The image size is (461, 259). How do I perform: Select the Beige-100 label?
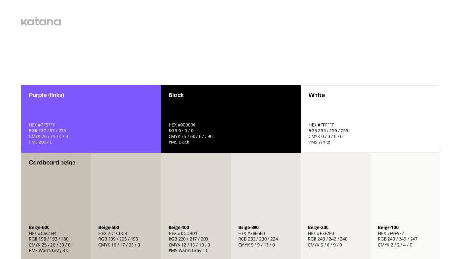[388, 228]
